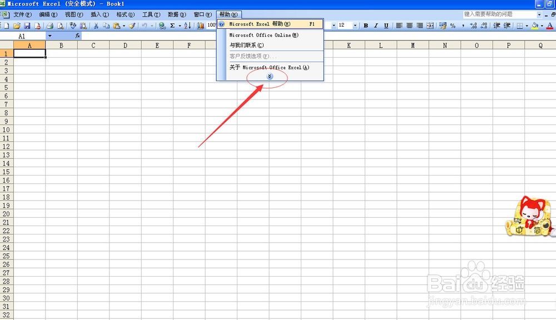Launch the Chart Wizard
The height and width of the screenshot is (320, 556).
tap(200, 26)
